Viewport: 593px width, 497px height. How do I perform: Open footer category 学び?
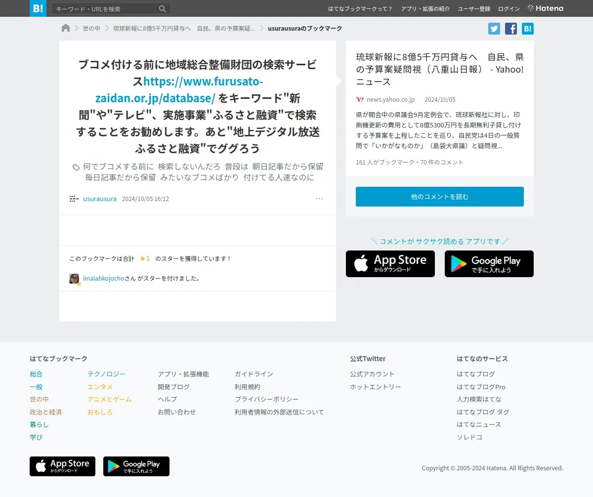point(36,437)
